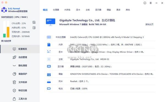Click the 工具大全 bag icon
The image size is (165, 102).
coord(14,99)
